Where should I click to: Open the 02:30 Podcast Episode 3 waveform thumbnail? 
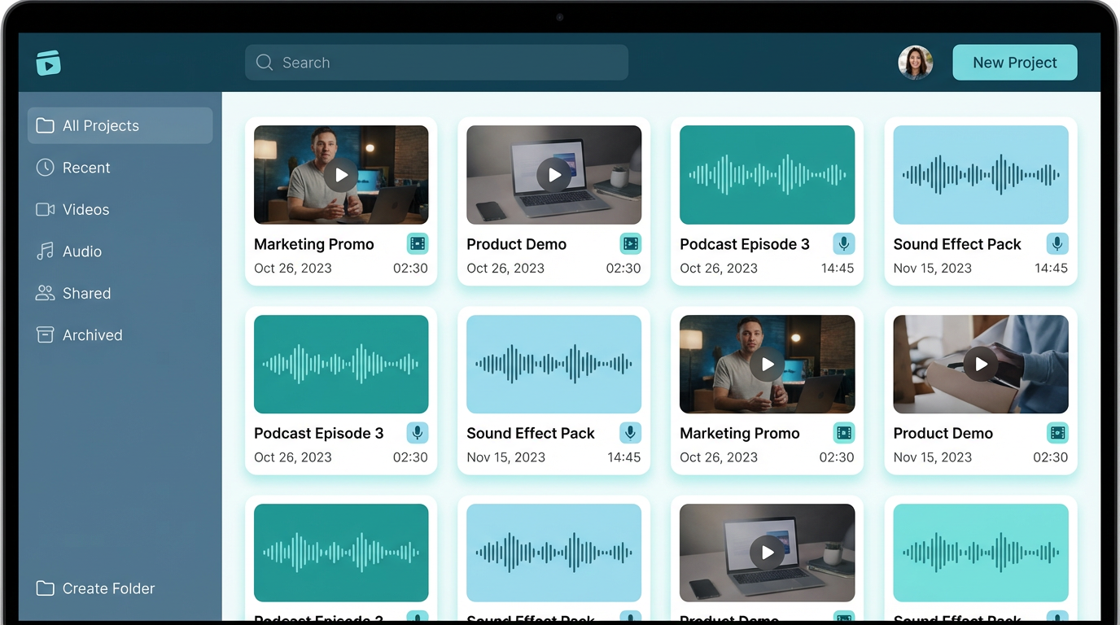click(341, 365)
